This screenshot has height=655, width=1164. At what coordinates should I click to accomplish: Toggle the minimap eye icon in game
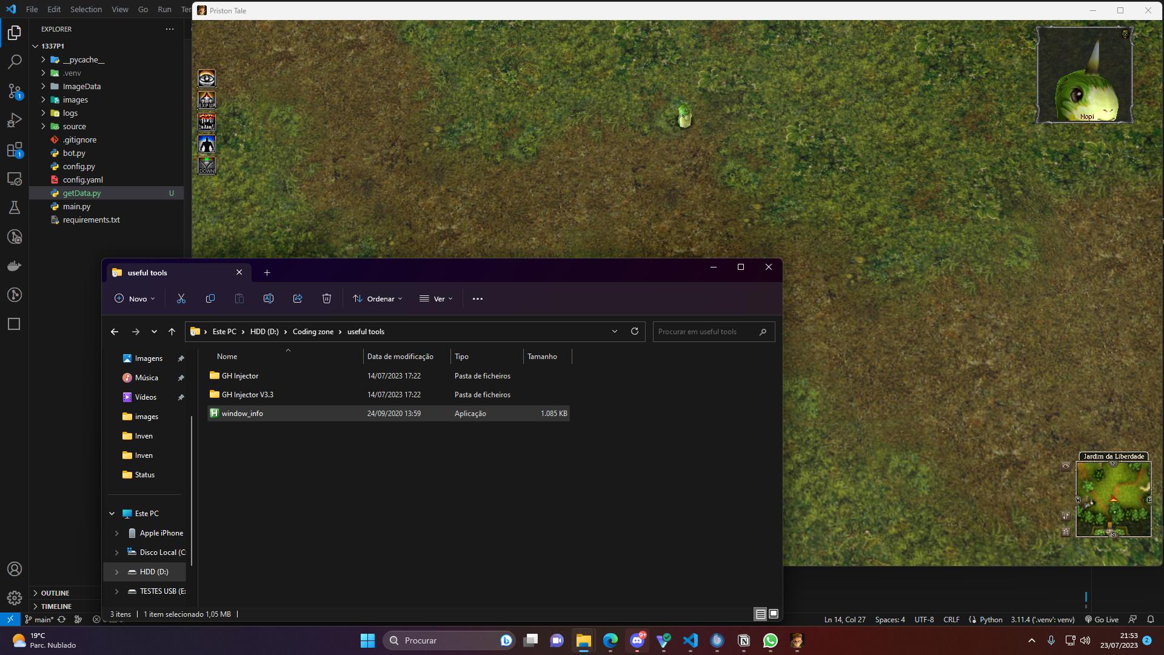(1066, 466)
